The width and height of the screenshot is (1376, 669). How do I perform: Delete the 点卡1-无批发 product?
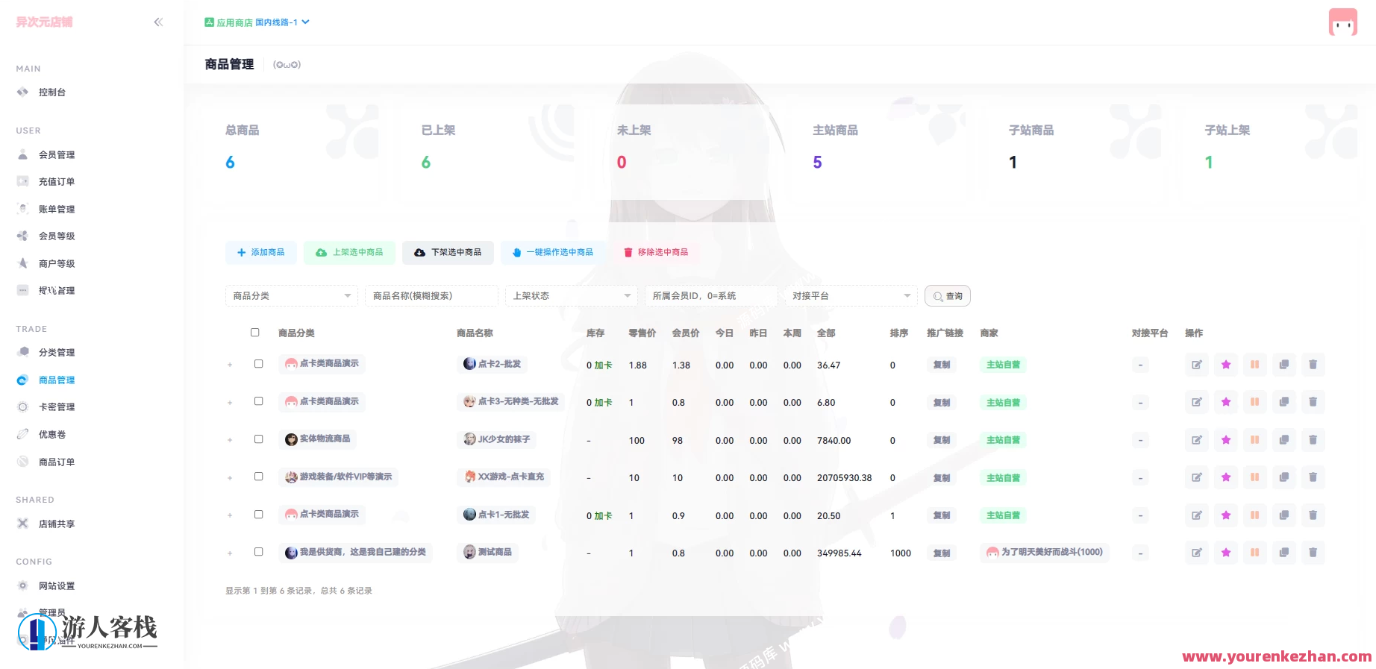[1313, 515]
